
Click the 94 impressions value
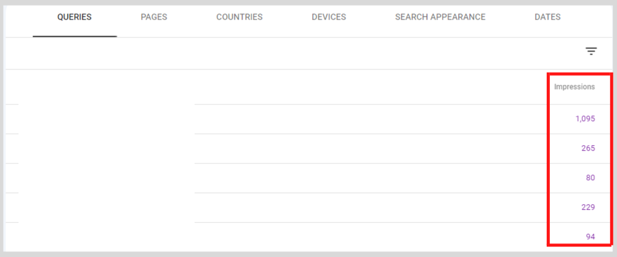click(x=591, y=237)
